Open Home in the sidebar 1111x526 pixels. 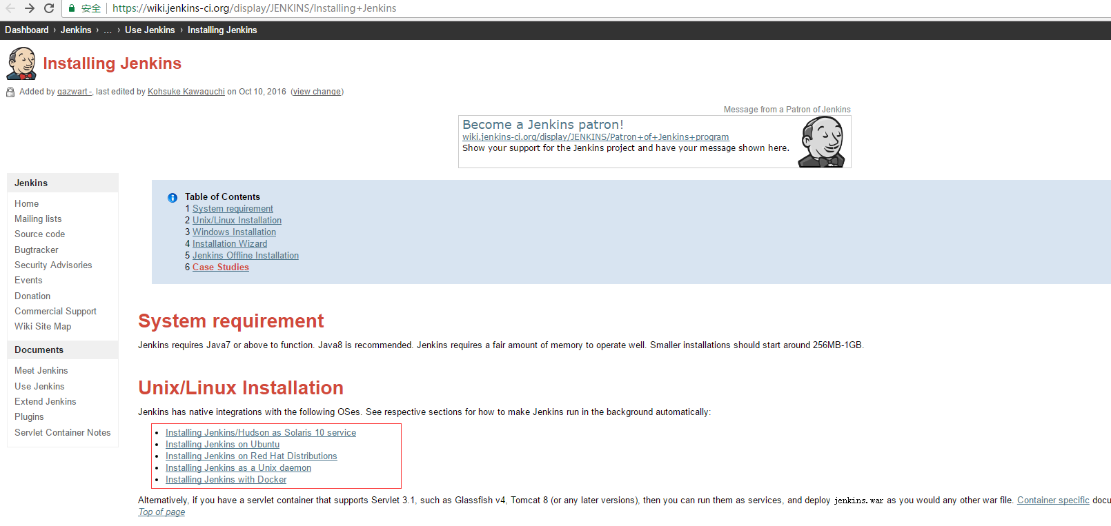click(27, 204)
